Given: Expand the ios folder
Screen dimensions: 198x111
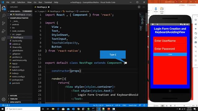Looking at the screenshot, I should coord(20,28).
